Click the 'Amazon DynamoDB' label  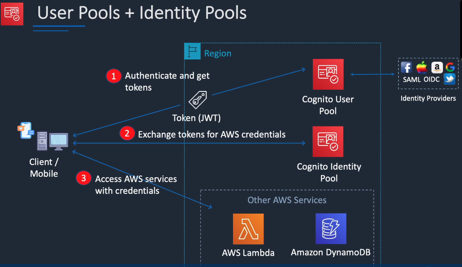(331, 252)
